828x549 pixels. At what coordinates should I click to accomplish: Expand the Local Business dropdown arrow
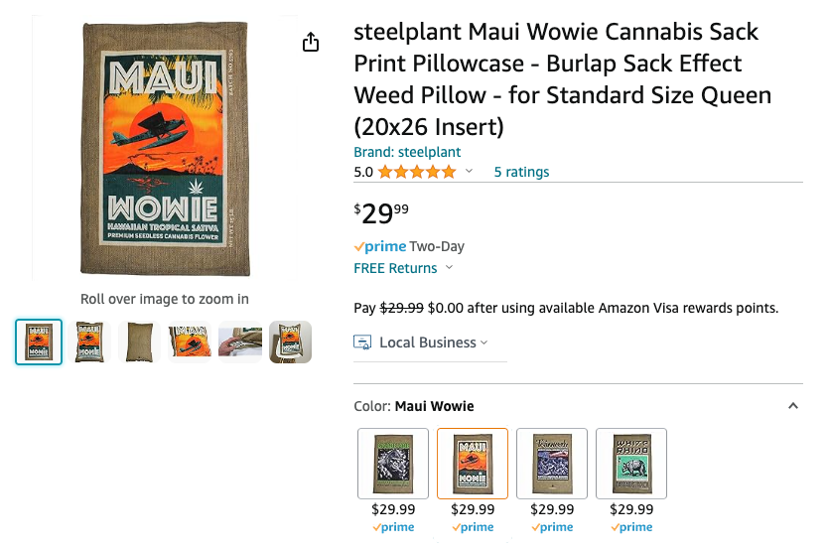click(484, 343)
